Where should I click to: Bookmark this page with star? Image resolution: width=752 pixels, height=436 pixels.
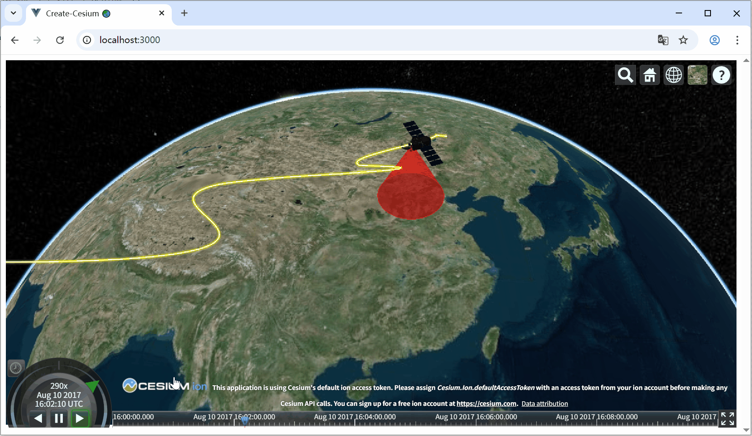683,40
